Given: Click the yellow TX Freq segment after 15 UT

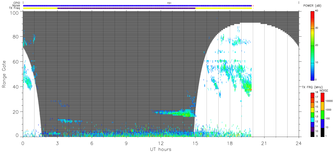Looking at the screenshot, I should (224, 8).
